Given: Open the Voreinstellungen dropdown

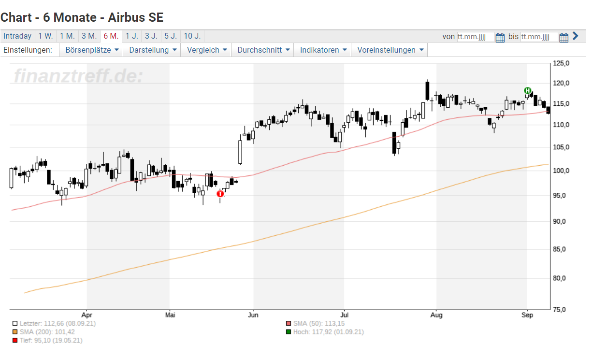Looking at the screenshot, I should pos(390,50).
